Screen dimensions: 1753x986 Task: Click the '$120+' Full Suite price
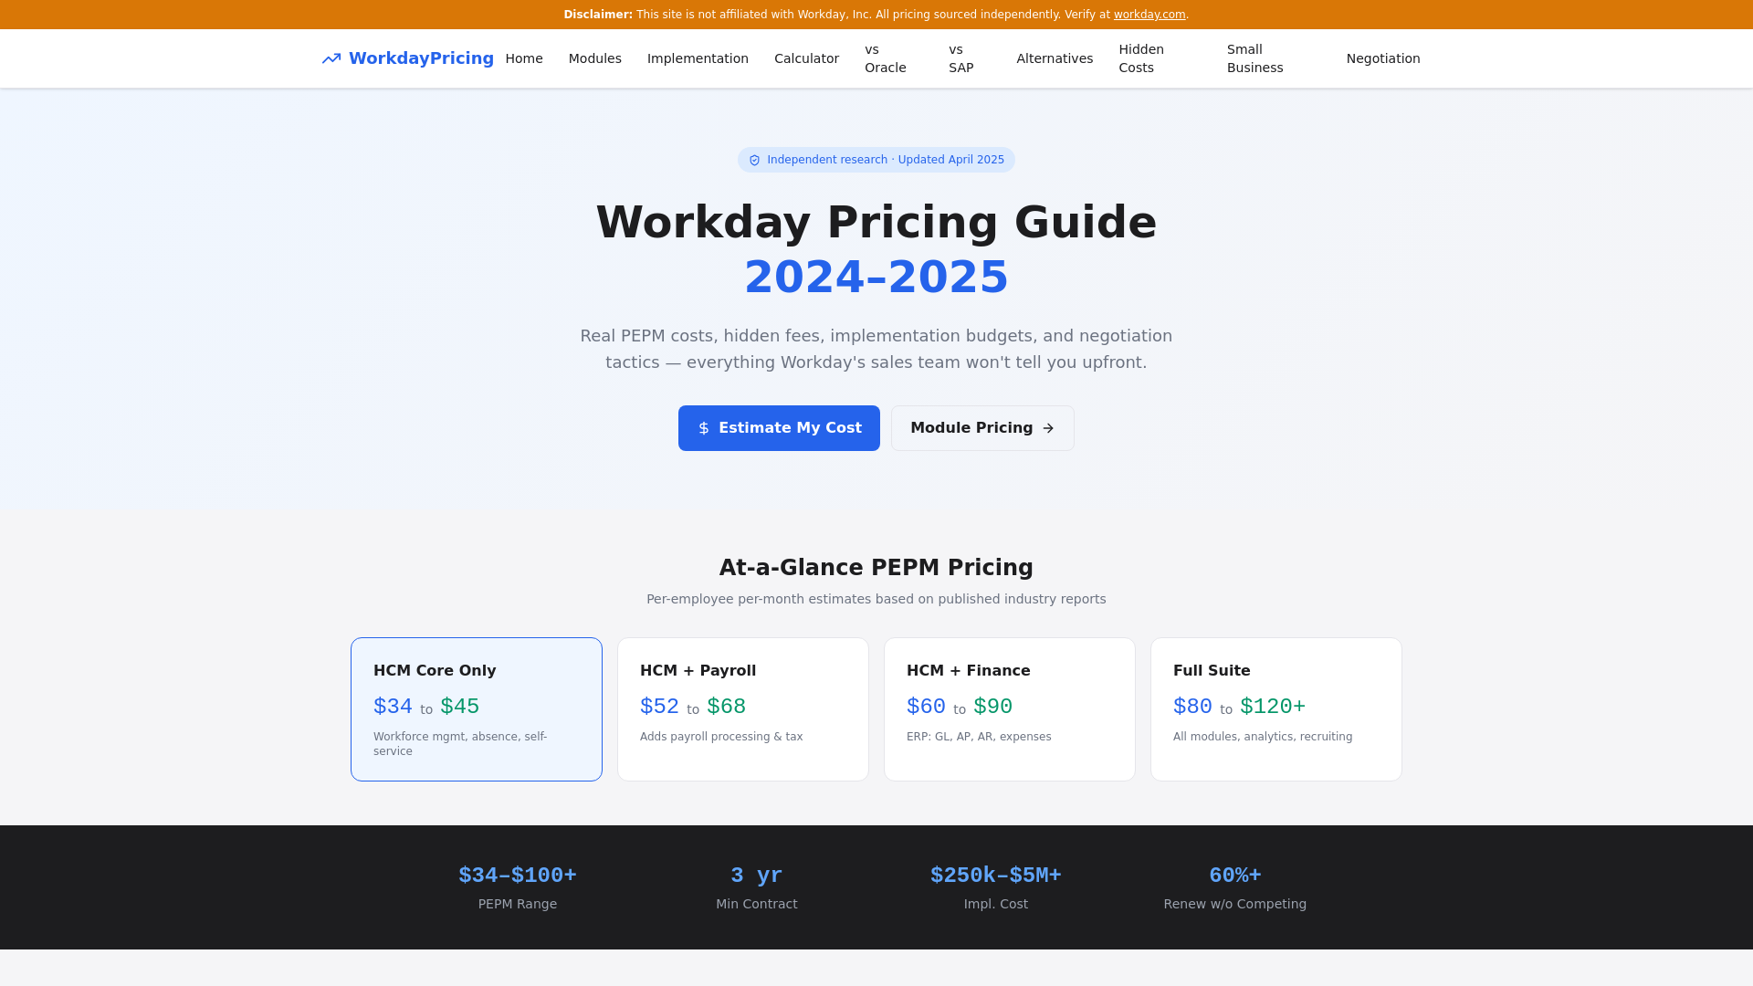[1273, 707]
